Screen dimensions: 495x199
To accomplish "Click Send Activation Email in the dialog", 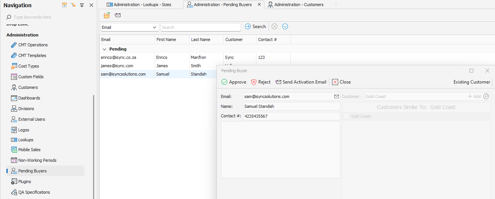I will tap(301, 82).
